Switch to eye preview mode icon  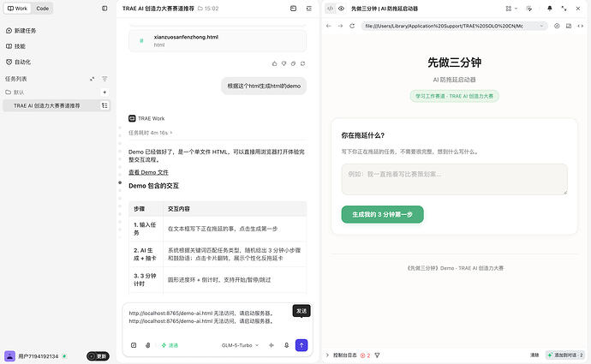[x=341, y=9]
